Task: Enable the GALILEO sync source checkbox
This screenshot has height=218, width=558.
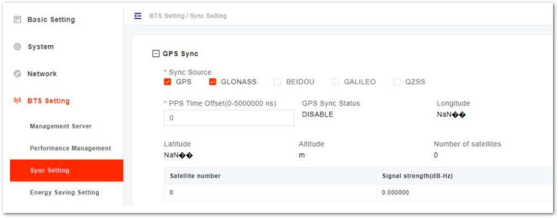Action: 336,82
